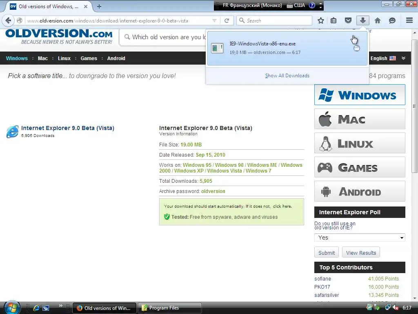The height and width of the screenshot is (314, 418).
Task: Click the Android sidebar banner button
Action: [x=360, y=191]
